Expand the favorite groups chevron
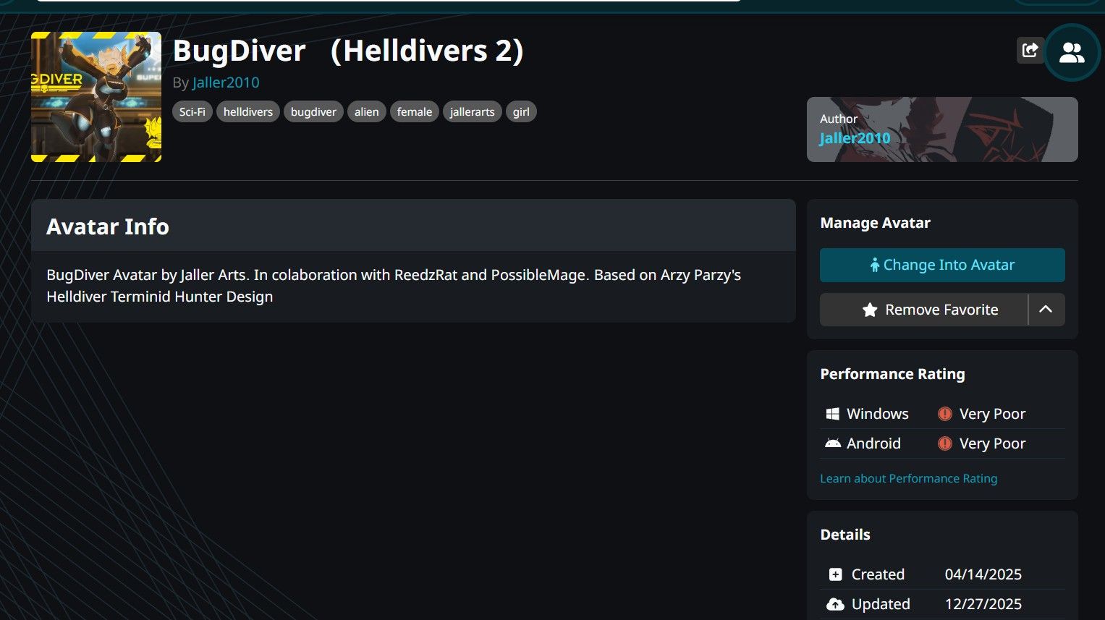 [1046, 310]
